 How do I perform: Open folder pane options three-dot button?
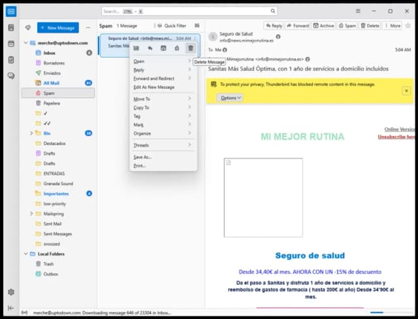(88, 27)
